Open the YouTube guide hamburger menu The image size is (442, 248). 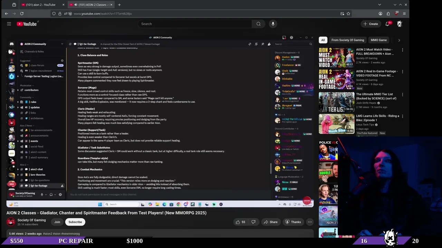click(9, 24)
